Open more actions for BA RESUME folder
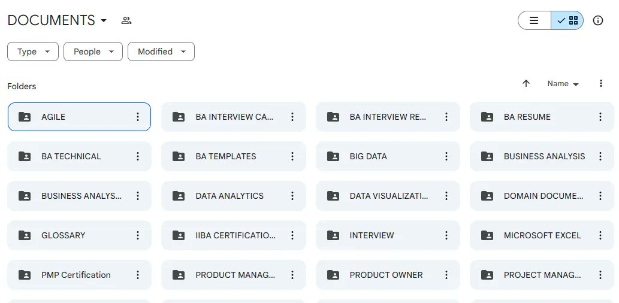 [600, 117]
